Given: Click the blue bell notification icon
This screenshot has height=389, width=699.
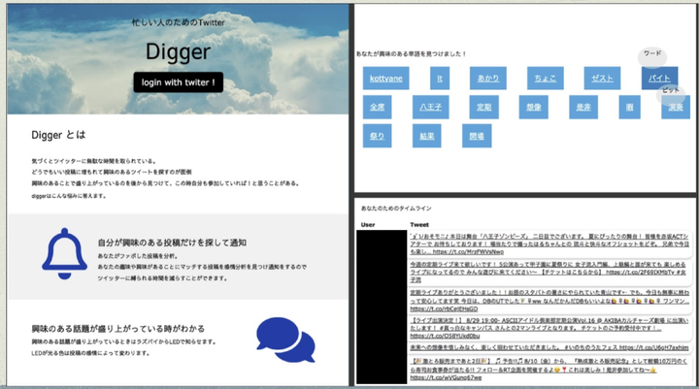Looking at the screenshot, I should click(65, 253).
